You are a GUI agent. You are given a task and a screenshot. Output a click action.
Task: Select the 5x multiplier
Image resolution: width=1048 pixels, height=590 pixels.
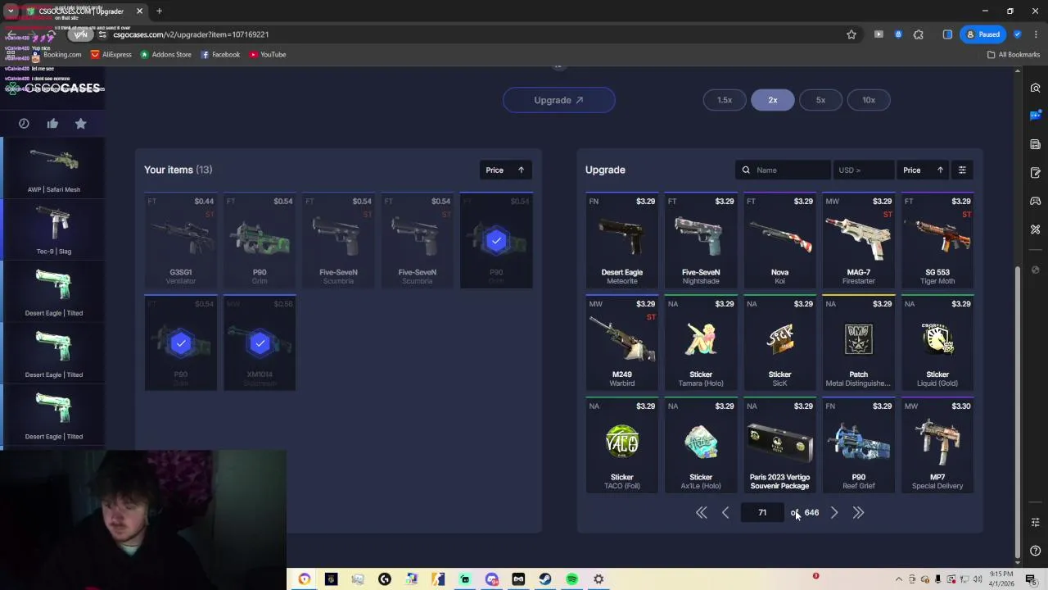(x=820, y=100)
